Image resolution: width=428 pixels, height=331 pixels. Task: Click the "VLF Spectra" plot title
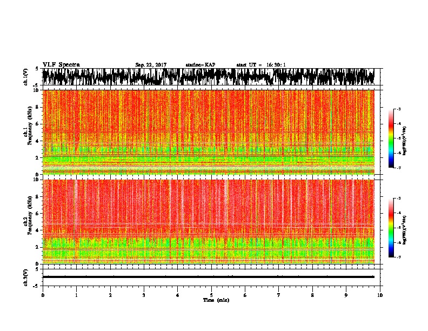point(61,65)
